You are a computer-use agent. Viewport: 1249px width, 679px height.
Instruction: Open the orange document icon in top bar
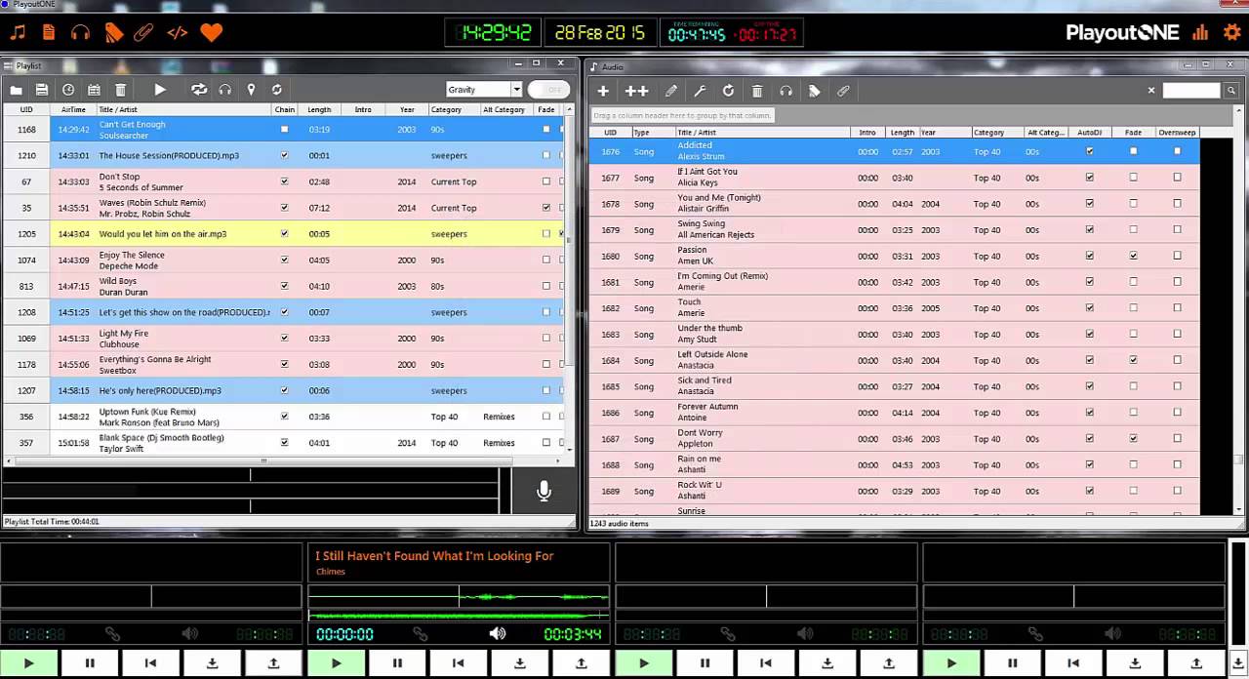click(x=49, y=32)
